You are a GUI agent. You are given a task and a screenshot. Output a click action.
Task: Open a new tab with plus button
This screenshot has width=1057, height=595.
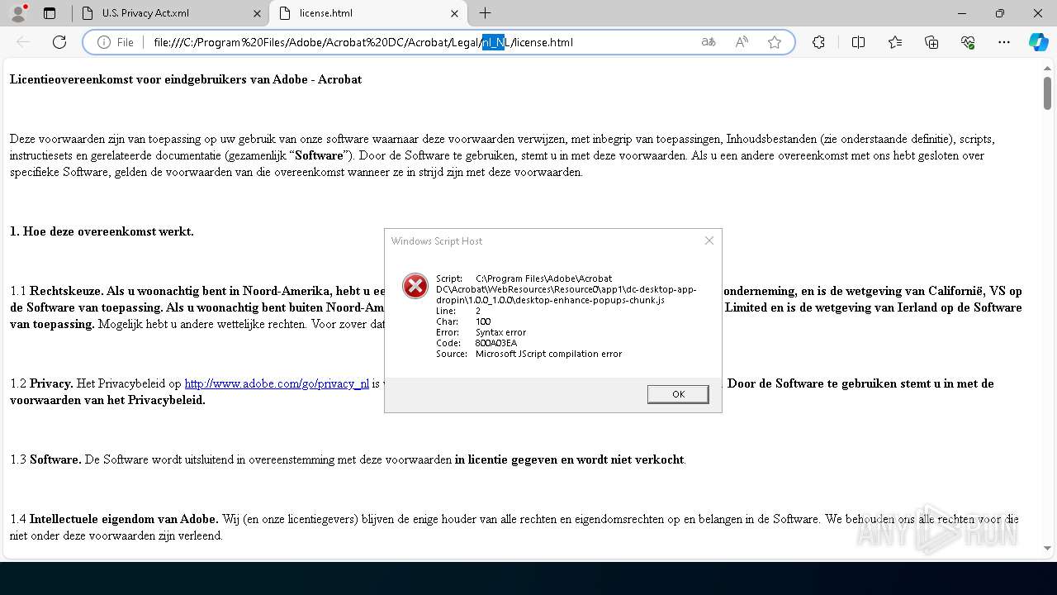(x=486, y=13)
